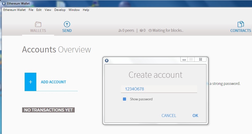This screenshot has height=134, width=252.
Task: Click the 'Create account' dialog heading
Action: point(155,75)
